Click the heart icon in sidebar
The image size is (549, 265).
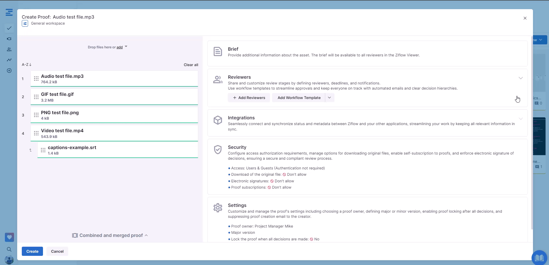point(9,237)
